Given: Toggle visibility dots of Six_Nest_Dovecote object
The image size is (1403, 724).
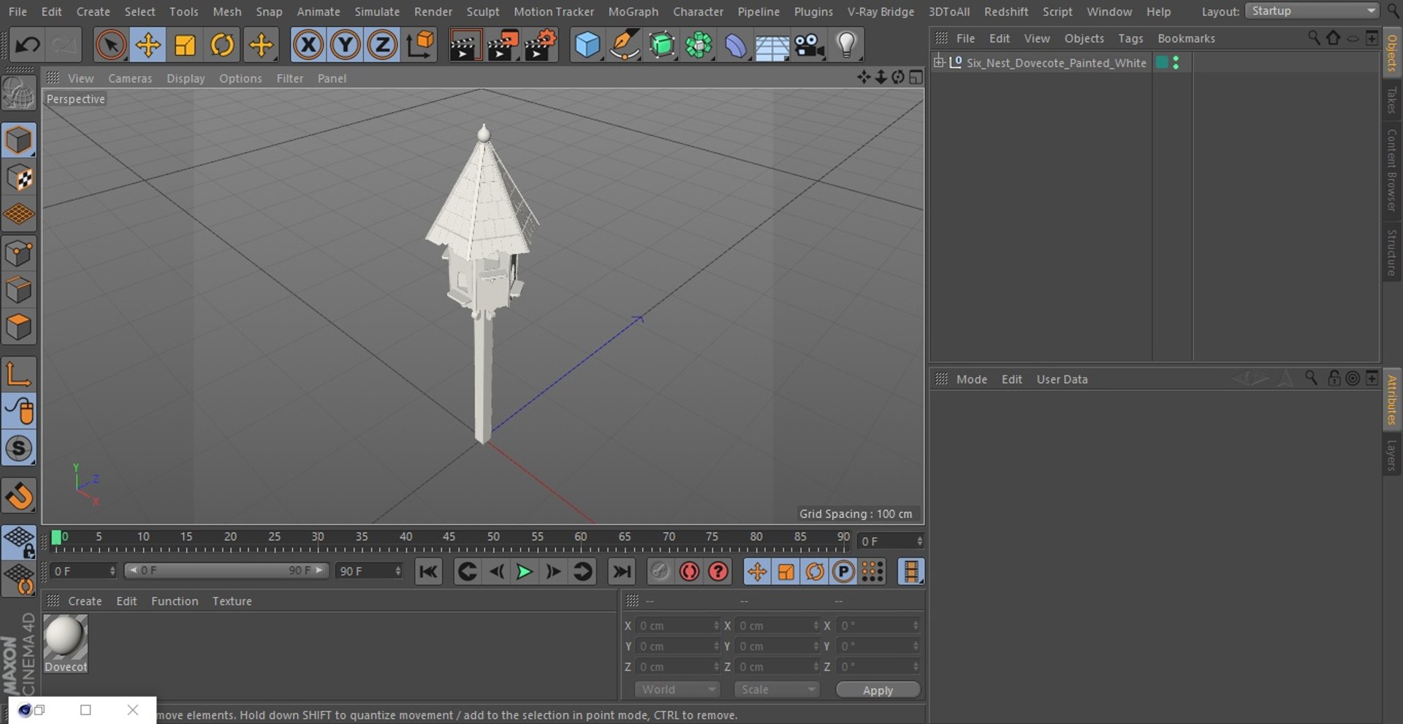Looking at the screenshot, I should (x=1176, y=63).
